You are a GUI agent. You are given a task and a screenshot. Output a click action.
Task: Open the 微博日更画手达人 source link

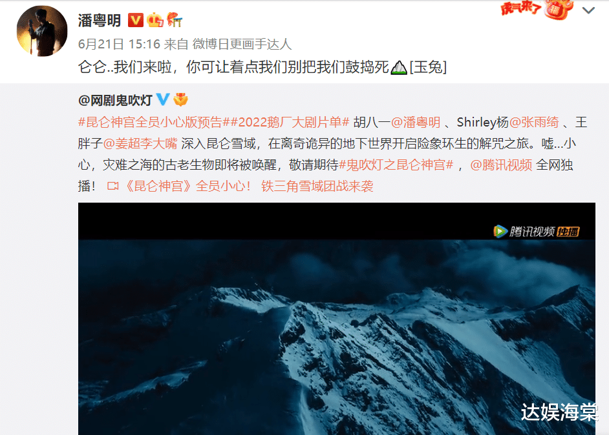(242, 44)
